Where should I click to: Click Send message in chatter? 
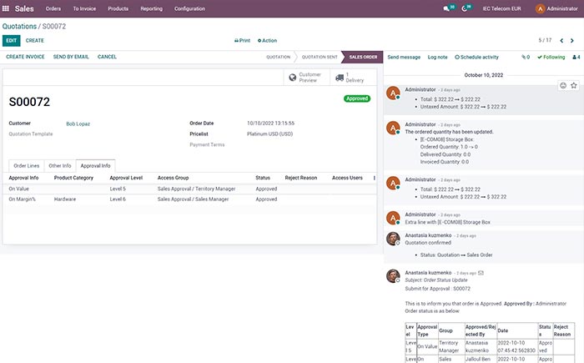[x=404, y=57]
